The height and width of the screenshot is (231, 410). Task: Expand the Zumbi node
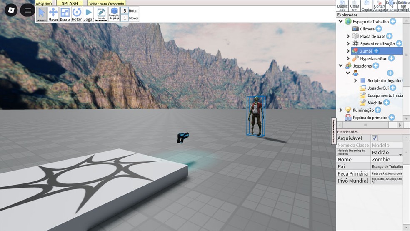click(348, 51)
